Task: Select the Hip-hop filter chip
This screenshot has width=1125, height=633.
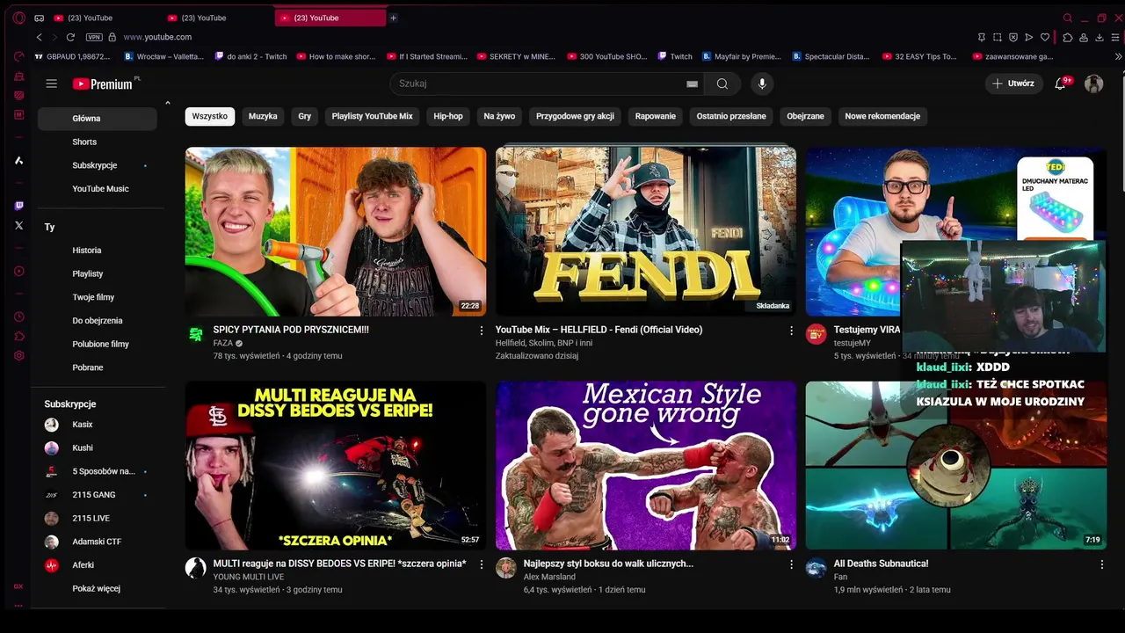Action: click(448, 116)
